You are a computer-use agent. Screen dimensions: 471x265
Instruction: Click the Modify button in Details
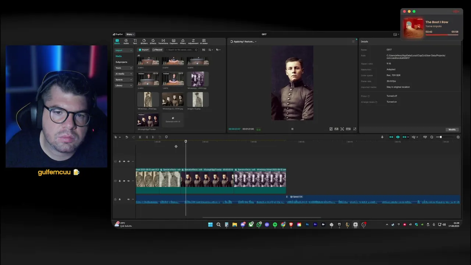tap(452, 130)
